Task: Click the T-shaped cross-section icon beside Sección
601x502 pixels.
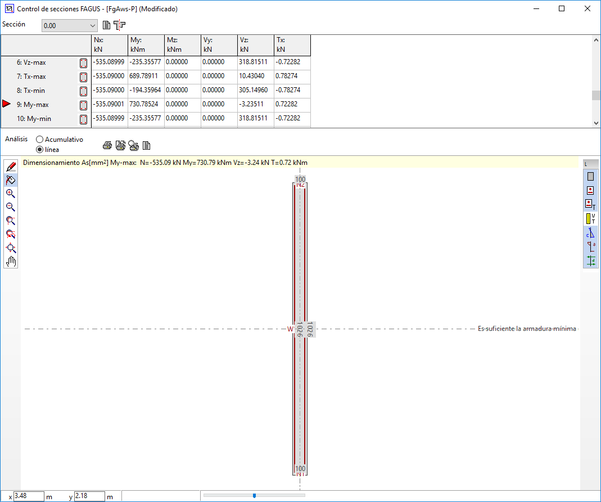Action: (x=119, y=25)
